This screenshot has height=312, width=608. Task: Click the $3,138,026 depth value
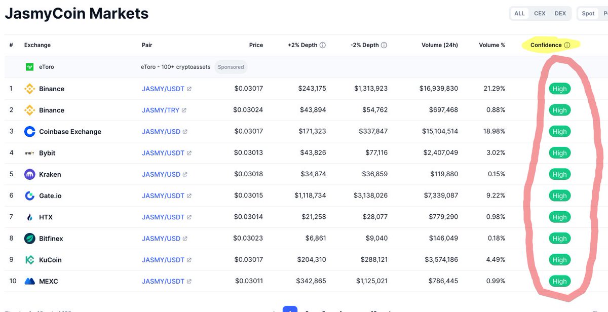pos(371,196)
